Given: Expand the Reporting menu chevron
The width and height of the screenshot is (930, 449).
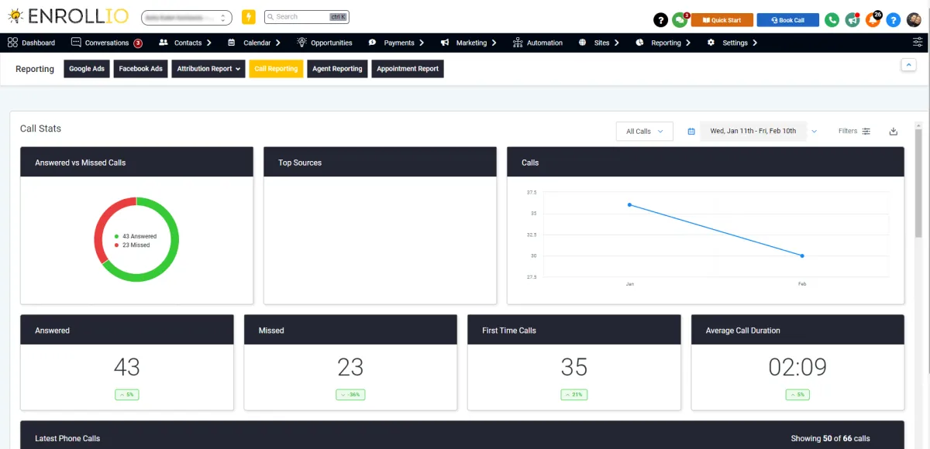Looking at the screenshot, I should (x=688, y=43).
